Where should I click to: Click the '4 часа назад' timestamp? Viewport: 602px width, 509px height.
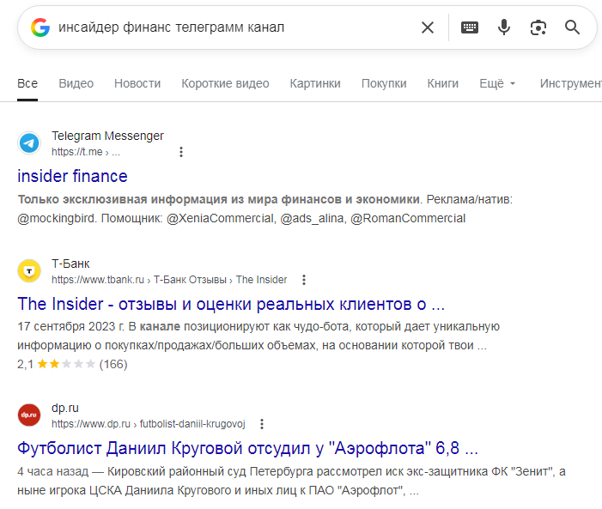click(x=53, y=471)
